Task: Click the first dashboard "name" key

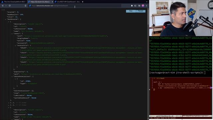Action: click(x=17, y=31)
